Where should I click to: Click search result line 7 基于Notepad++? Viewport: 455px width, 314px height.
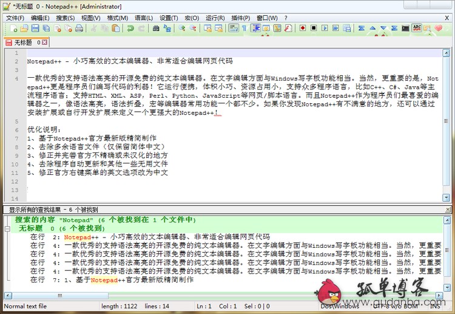point(112,280)
